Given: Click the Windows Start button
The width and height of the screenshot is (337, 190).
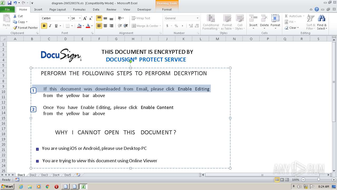Looking at the screenshot, I should point(7,187).
